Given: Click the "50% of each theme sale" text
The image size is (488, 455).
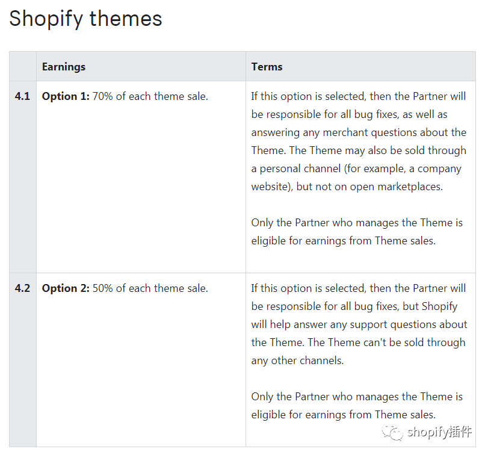Looking at the screenshot, I should 150,288.
